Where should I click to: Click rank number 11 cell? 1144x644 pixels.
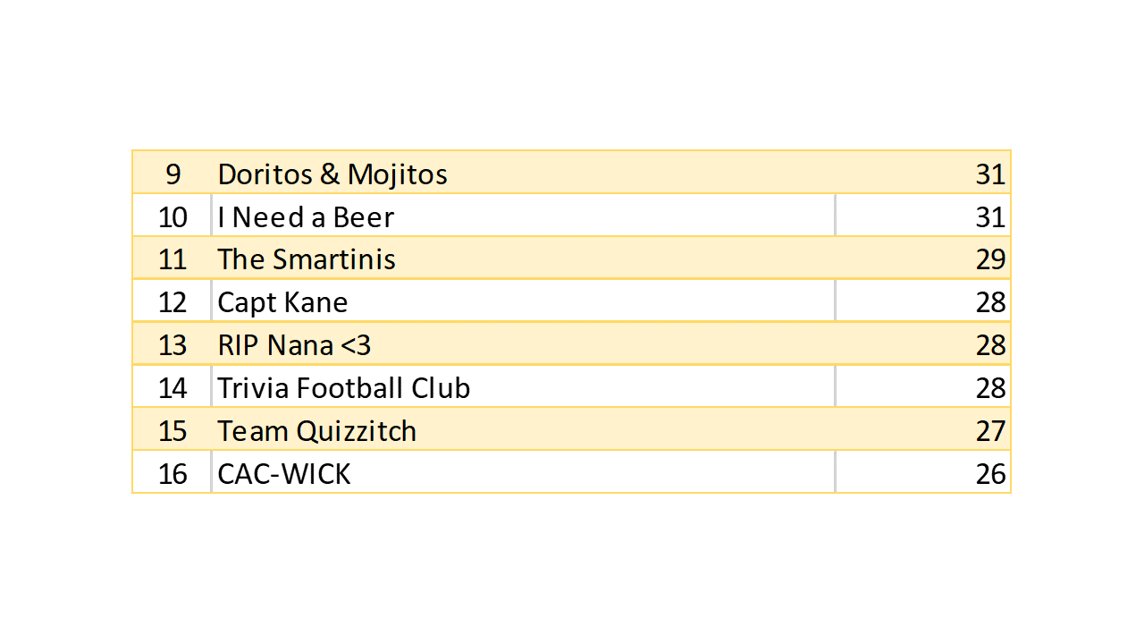click(172, 259)
